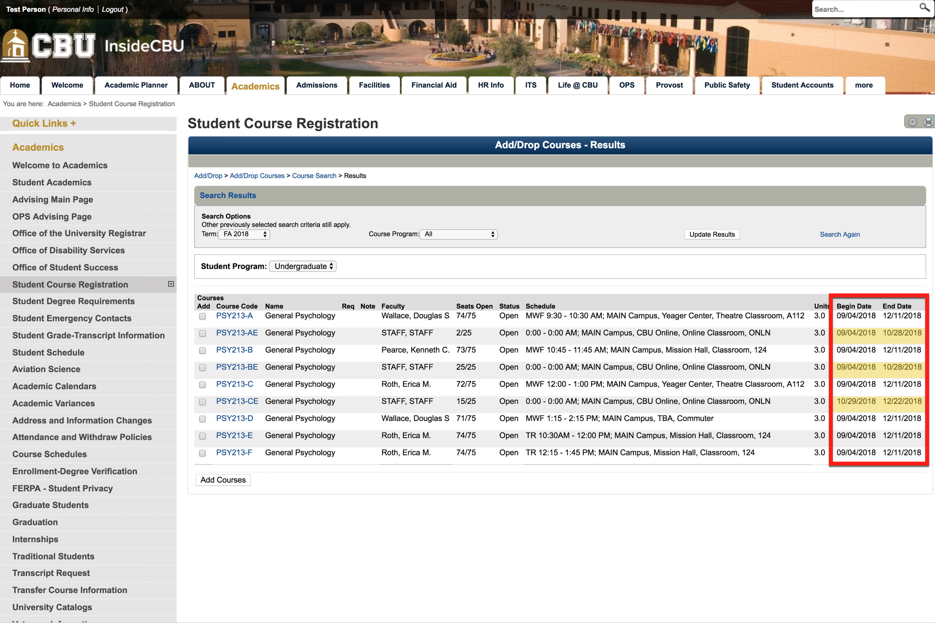Open the more navigation tab
The height and width of the screenshot is (623, 935).
pos(863,85)
